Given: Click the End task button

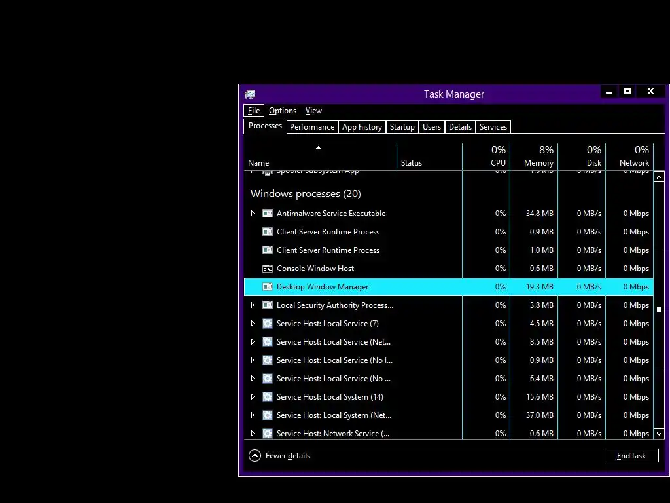Looking at the screenshot, I should (631, 456).
